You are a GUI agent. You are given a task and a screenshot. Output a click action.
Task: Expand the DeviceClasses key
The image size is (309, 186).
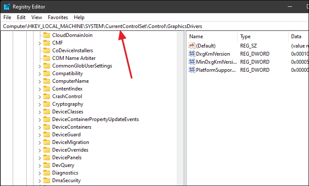click(x=39, y=112)
